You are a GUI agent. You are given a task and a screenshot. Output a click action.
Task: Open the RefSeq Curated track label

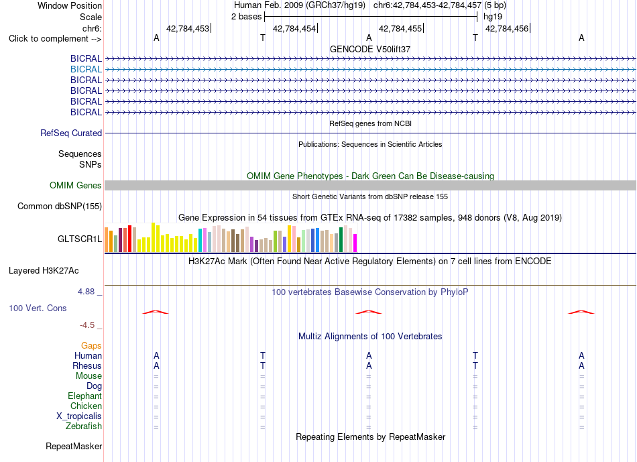tap(71, 133)
